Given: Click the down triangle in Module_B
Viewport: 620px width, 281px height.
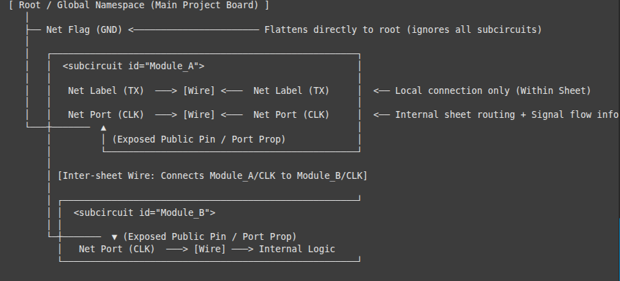Looking at the screenshot, I should [114, 237].
